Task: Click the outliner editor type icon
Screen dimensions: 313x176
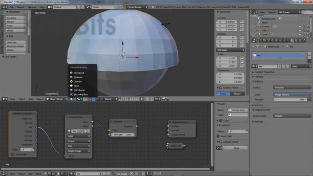Action: [x=254, y=12]
